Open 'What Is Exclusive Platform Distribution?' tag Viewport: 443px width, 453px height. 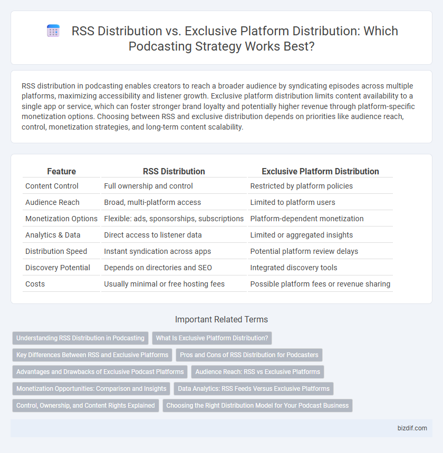point(212,338)
